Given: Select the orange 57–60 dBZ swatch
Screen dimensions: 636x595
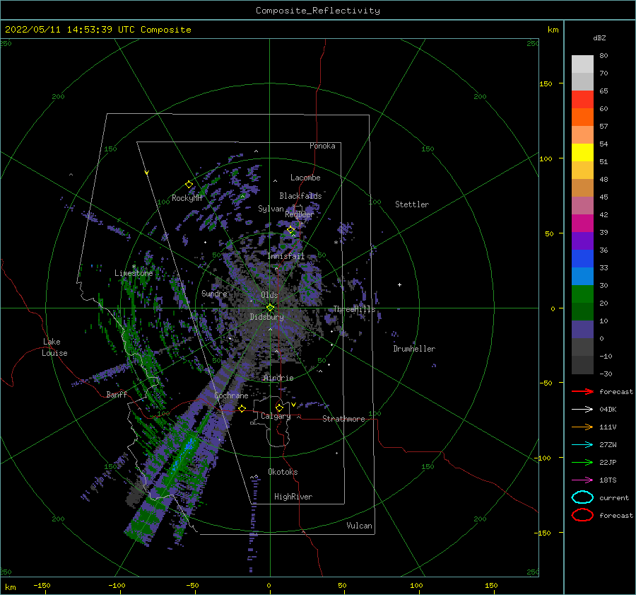Looking at the screenshot, I should click(x=582, y=117).
